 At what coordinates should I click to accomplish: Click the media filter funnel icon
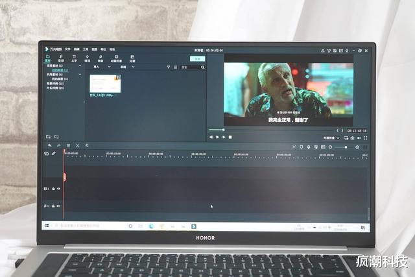tap(169, 67)
